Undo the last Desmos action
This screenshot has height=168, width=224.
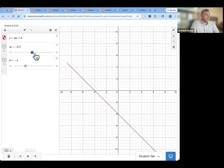(x=25, y=30)
